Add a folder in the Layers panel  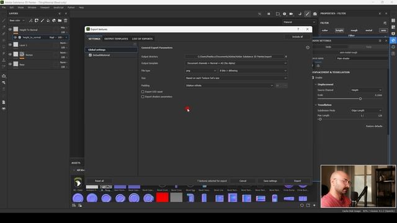[60, 20]
